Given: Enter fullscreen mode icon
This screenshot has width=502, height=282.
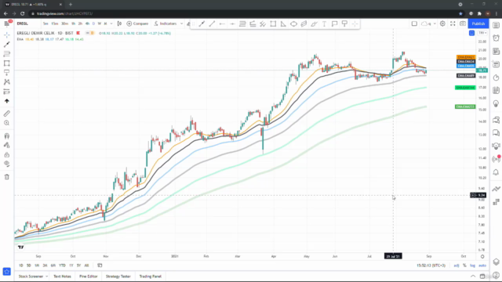Looking at the screenshot, I should (x=453, y=23).
